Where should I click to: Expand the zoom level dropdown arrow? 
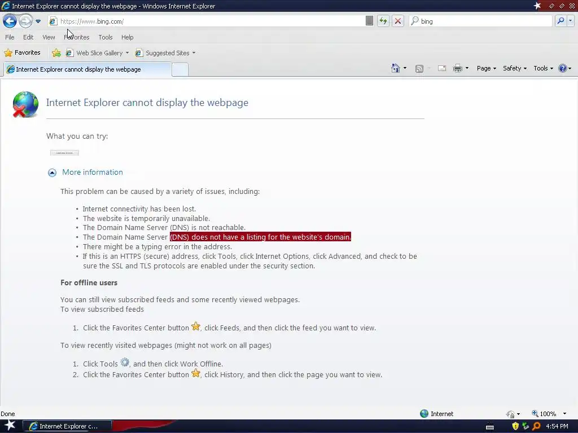[x=564, y=414]
